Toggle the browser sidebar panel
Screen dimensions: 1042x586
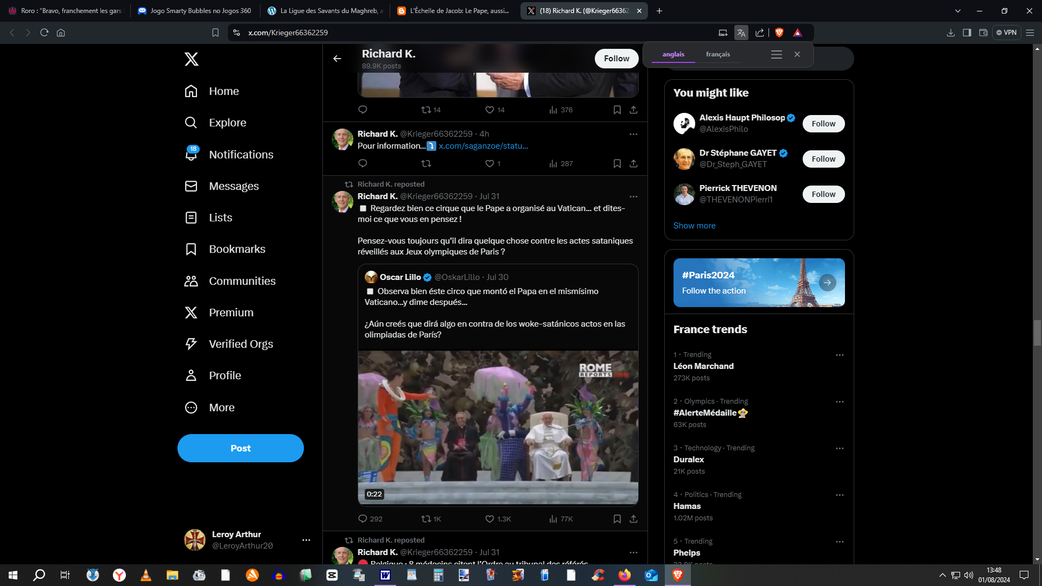click(967, 33)
